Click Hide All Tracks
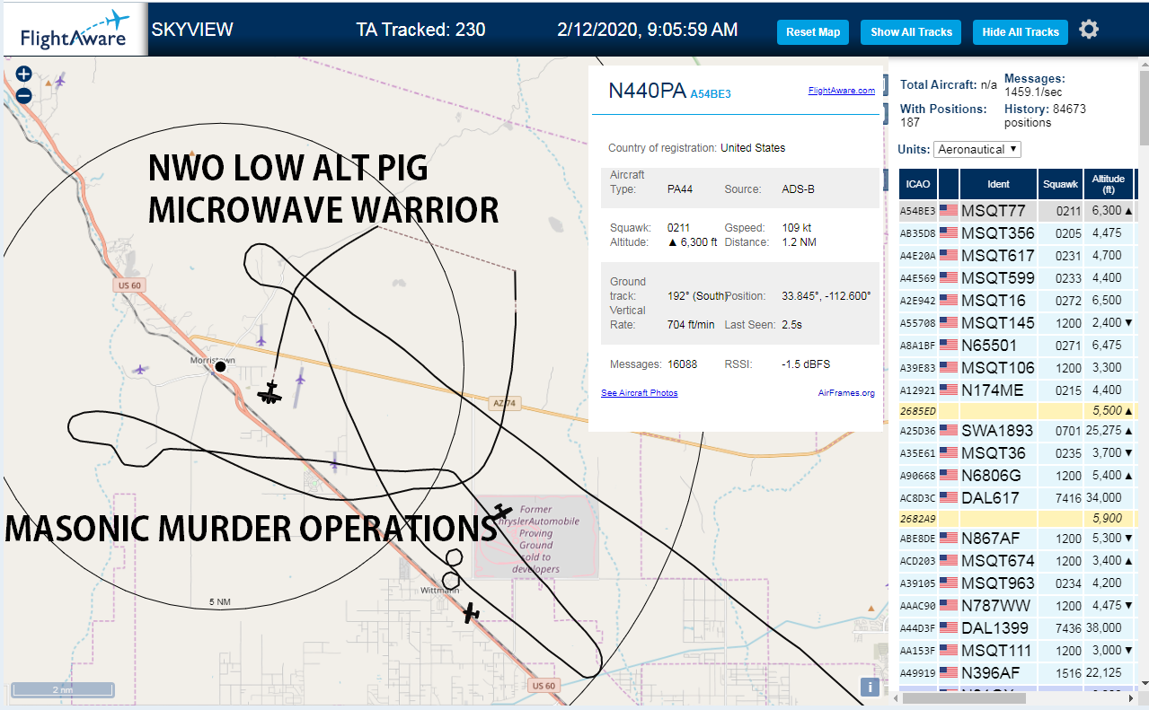The height and width of the screenshot is (710, 1149). click(x=1021, y=32)
